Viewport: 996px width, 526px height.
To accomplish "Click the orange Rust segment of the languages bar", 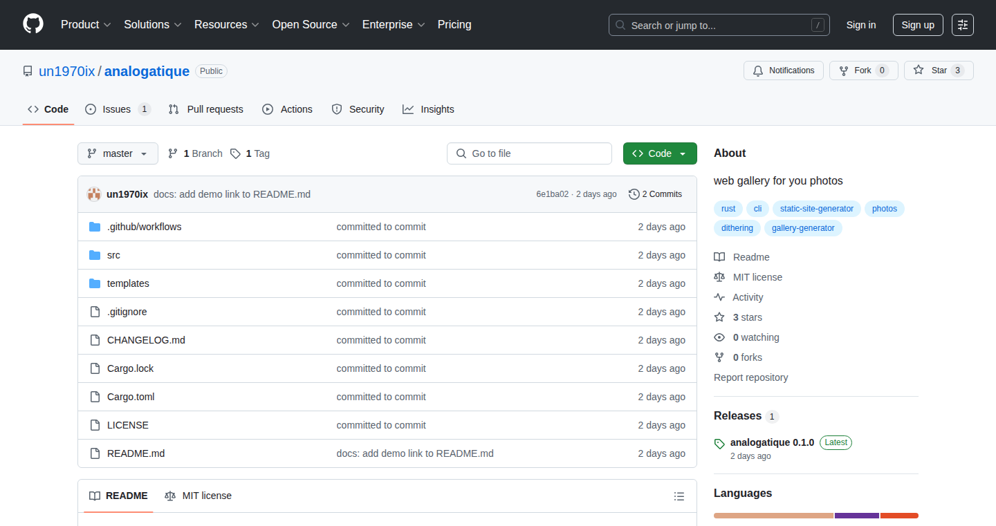I will [773, 516].
